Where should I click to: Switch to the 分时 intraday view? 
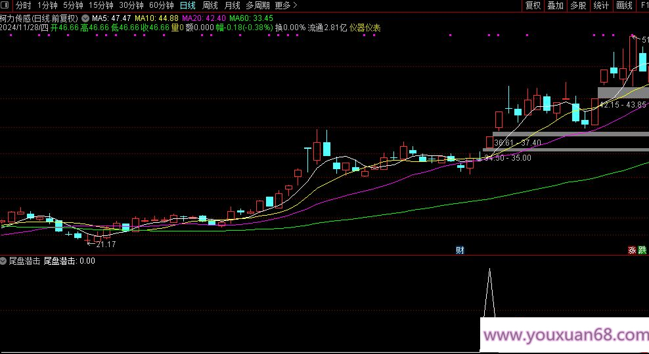(x=23, y=5)
